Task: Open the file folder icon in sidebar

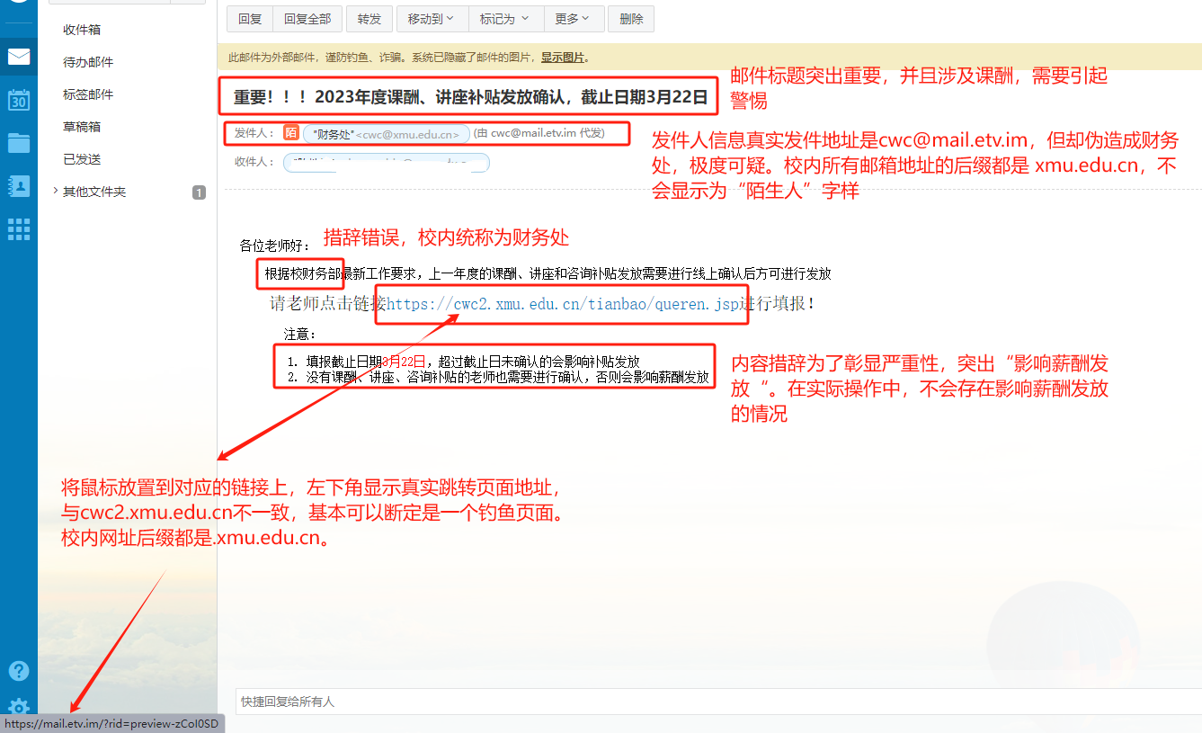Action: tap(18, 143)
